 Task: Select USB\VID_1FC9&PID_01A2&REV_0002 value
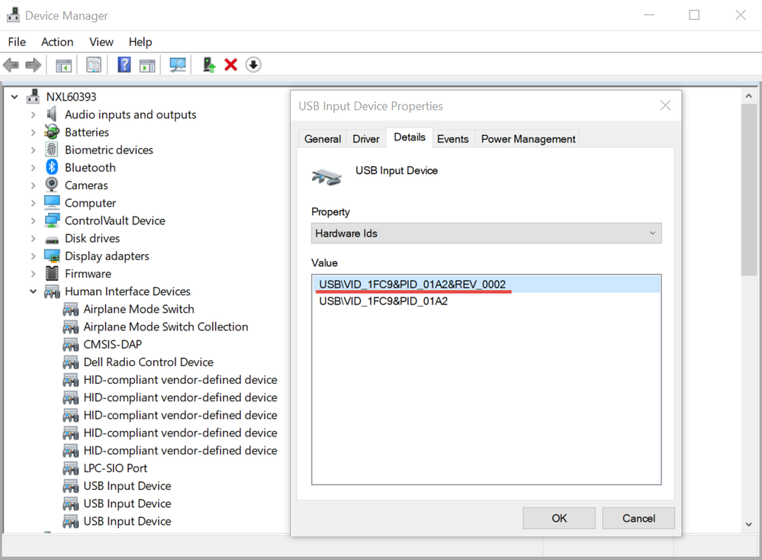click(x=486, y=285)
